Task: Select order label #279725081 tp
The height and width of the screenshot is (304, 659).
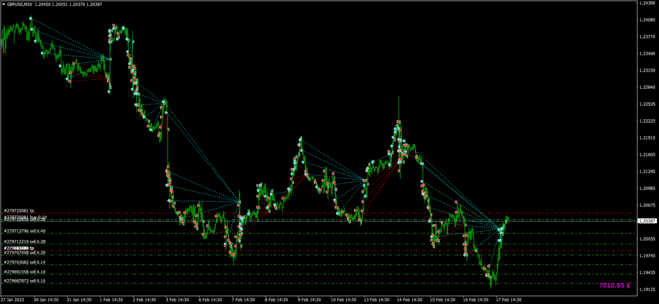Action: (x=18, y=211)
